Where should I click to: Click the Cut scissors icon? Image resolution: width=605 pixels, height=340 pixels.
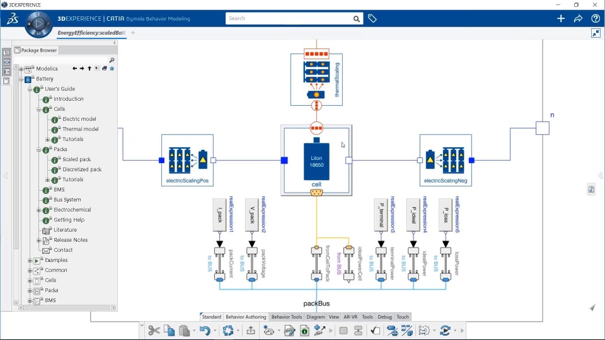point(154,331)
